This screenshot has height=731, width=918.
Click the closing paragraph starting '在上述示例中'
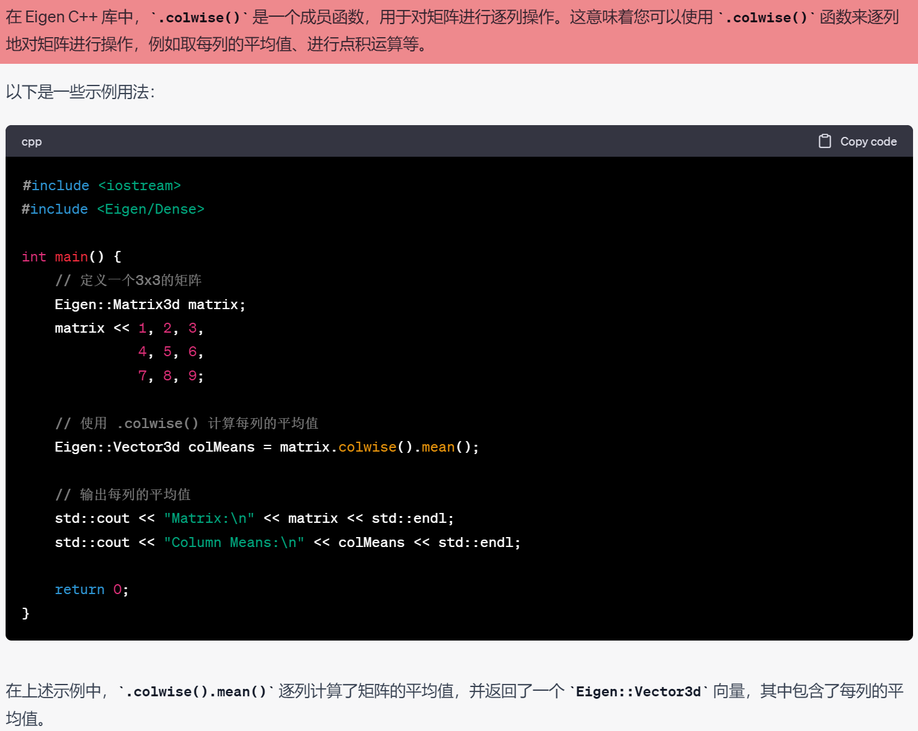(455, 704)
